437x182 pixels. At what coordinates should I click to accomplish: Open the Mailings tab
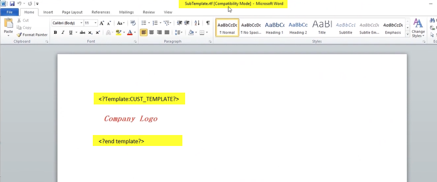click(126, 12)
